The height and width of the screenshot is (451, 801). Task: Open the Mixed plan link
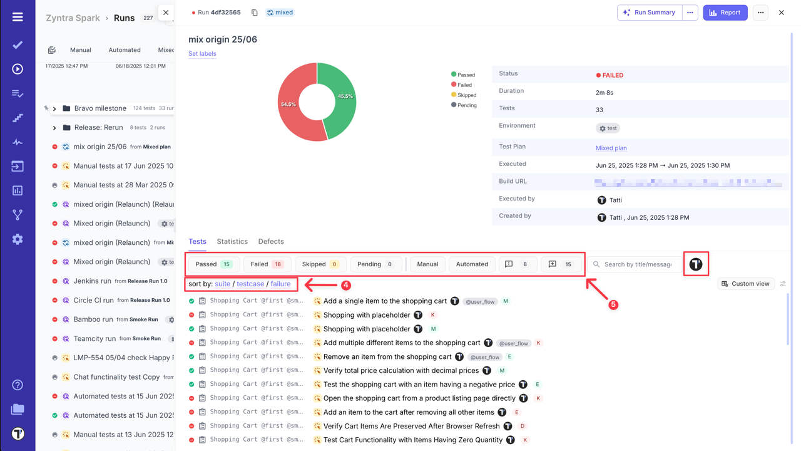click(x=611, y=148)
